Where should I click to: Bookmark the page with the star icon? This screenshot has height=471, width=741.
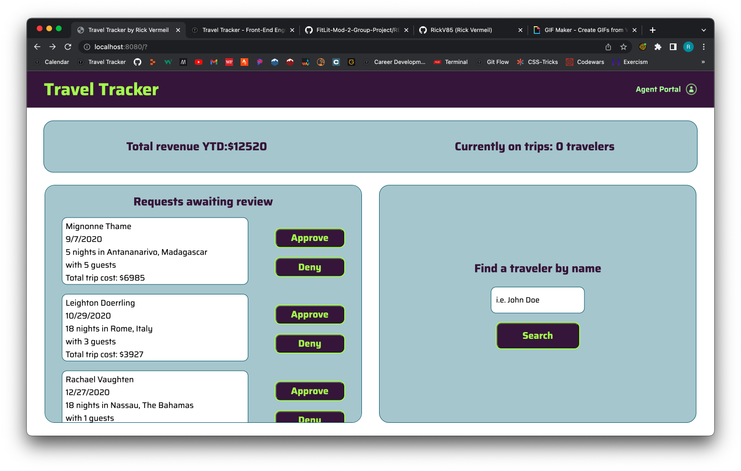click(x=624, y=47)
